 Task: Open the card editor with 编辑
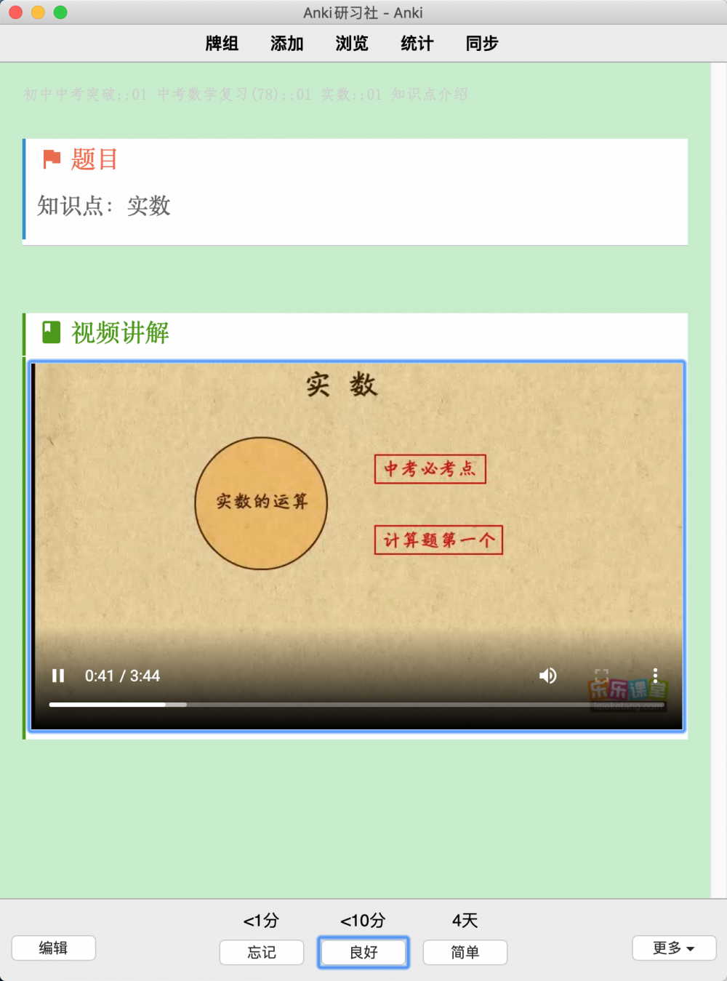coord(53,948)
